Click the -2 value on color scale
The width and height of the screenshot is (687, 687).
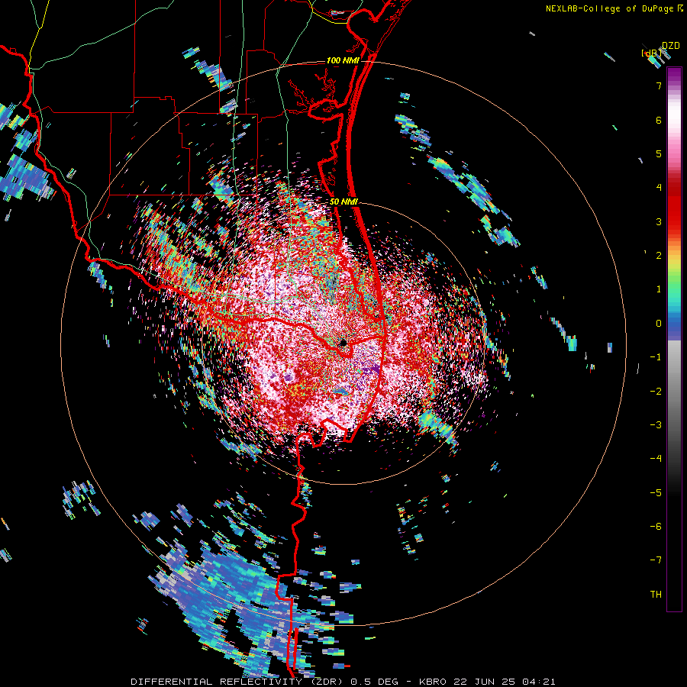[x=656, y=392]
